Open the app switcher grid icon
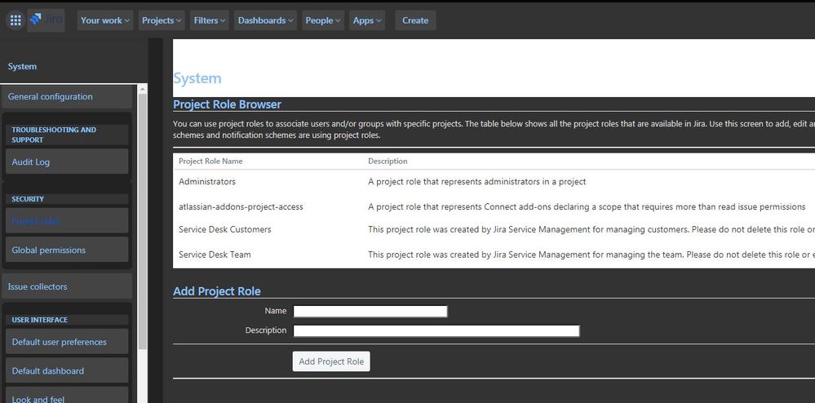 point(16,20)
